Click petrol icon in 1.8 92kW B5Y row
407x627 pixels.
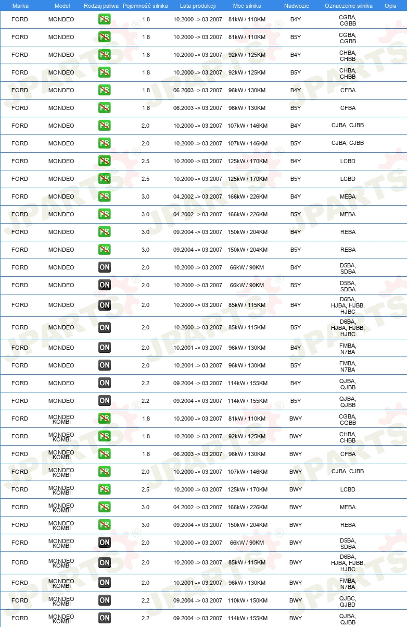point(104,73)
